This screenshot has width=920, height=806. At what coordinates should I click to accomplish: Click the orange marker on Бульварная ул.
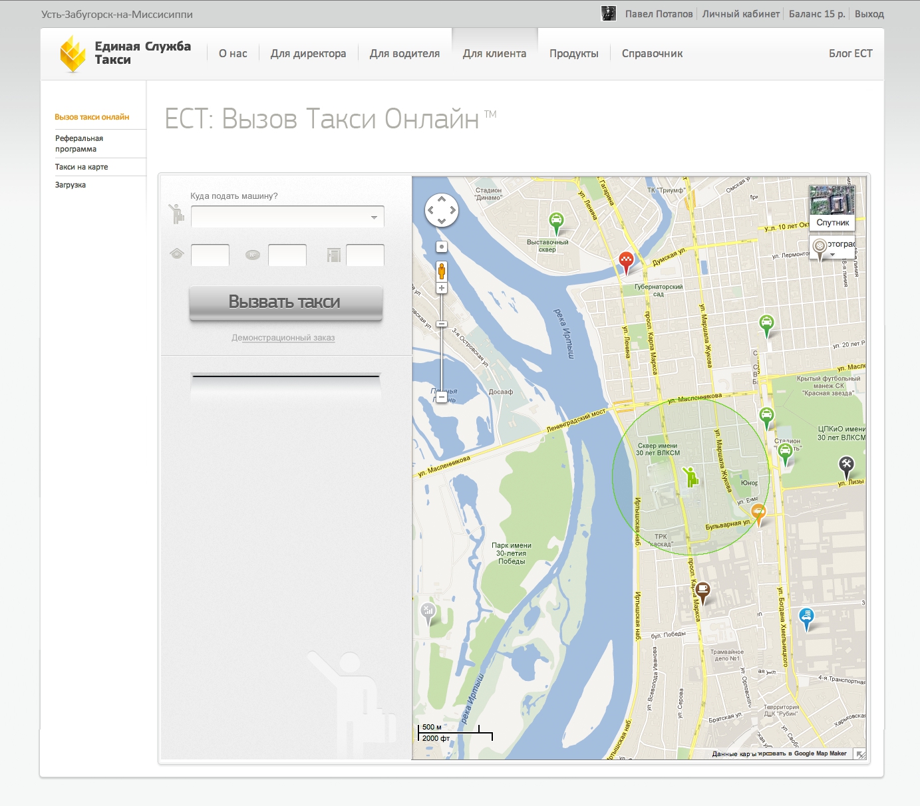tap(758, 515)
